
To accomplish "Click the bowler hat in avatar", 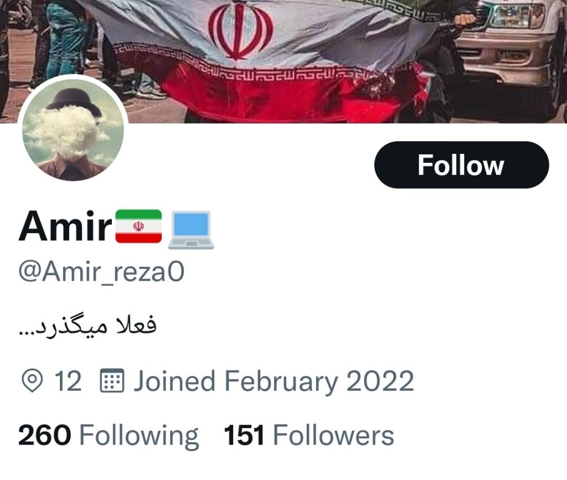I will (74, 100).
